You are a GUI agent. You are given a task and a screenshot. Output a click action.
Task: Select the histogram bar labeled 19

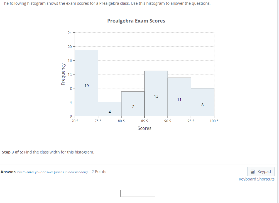pos(86,83)
